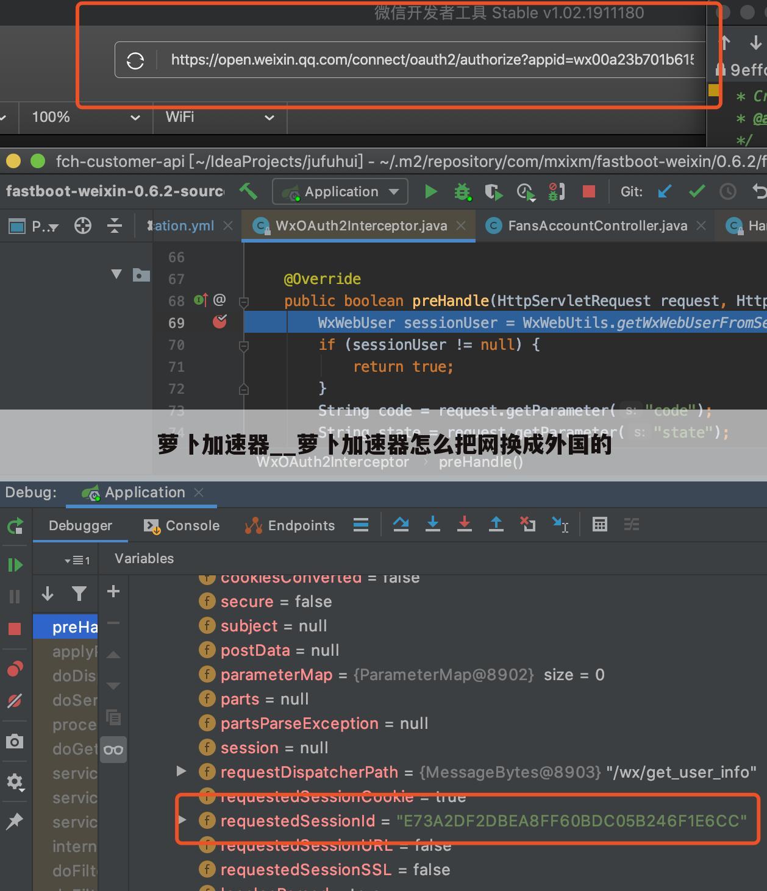Click the Step Over icon
The height and width of the screenshot is (891, 767).
tap(401, 524)
